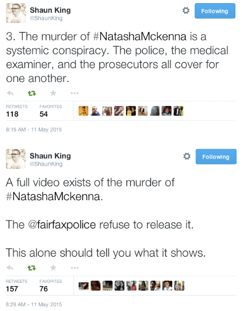Retweet the systemic conspiracy tweet
Image resolution: width=246 pixels, height=311 pixels.
[x=32, y=93]
